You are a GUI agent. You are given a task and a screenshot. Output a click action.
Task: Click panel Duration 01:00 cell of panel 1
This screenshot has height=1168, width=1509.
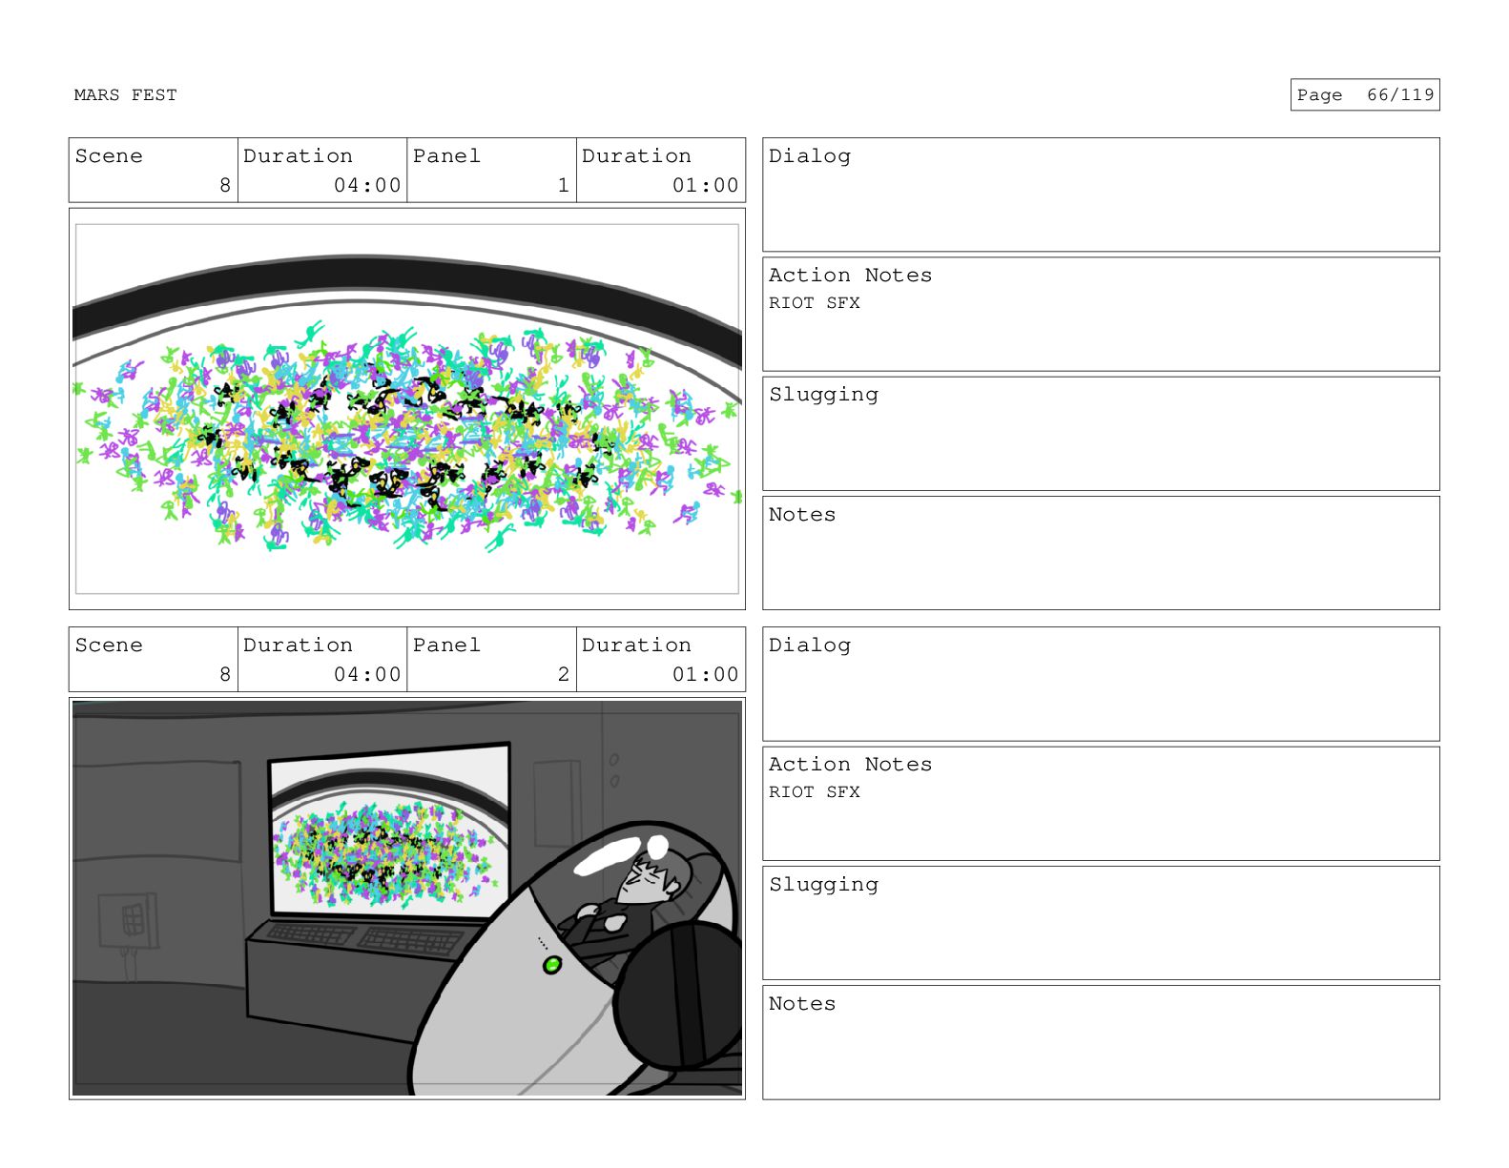[x=661, y=171]
